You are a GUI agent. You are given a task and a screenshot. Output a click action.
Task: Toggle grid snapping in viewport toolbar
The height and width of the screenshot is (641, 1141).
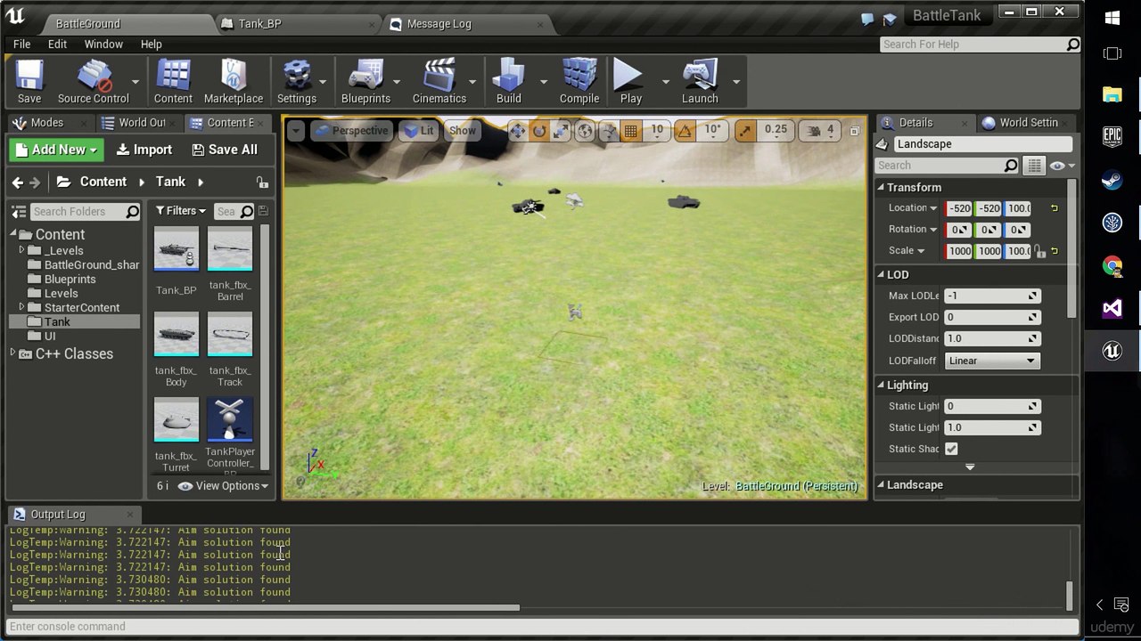click(x=630, y=131)
